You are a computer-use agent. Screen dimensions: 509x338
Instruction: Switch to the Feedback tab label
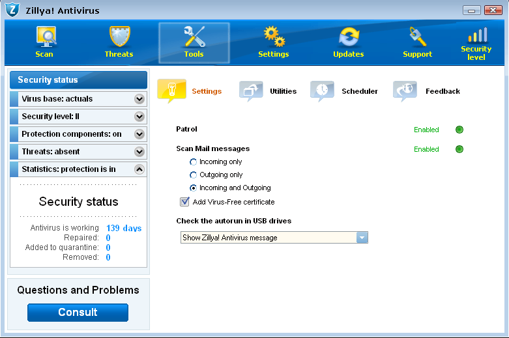(x=443, y=91)
